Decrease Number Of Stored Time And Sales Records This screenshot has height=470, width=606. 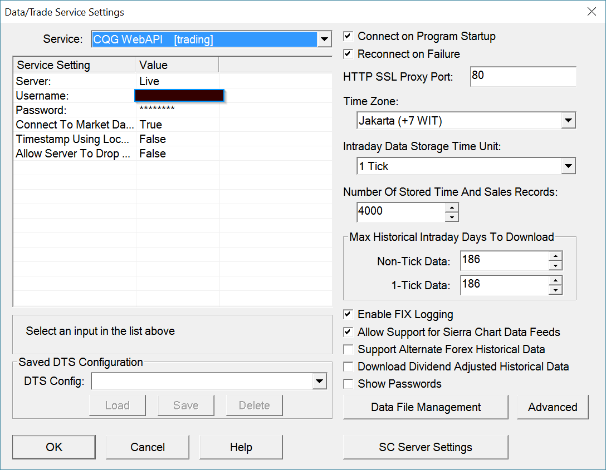[x=452, y=217]
